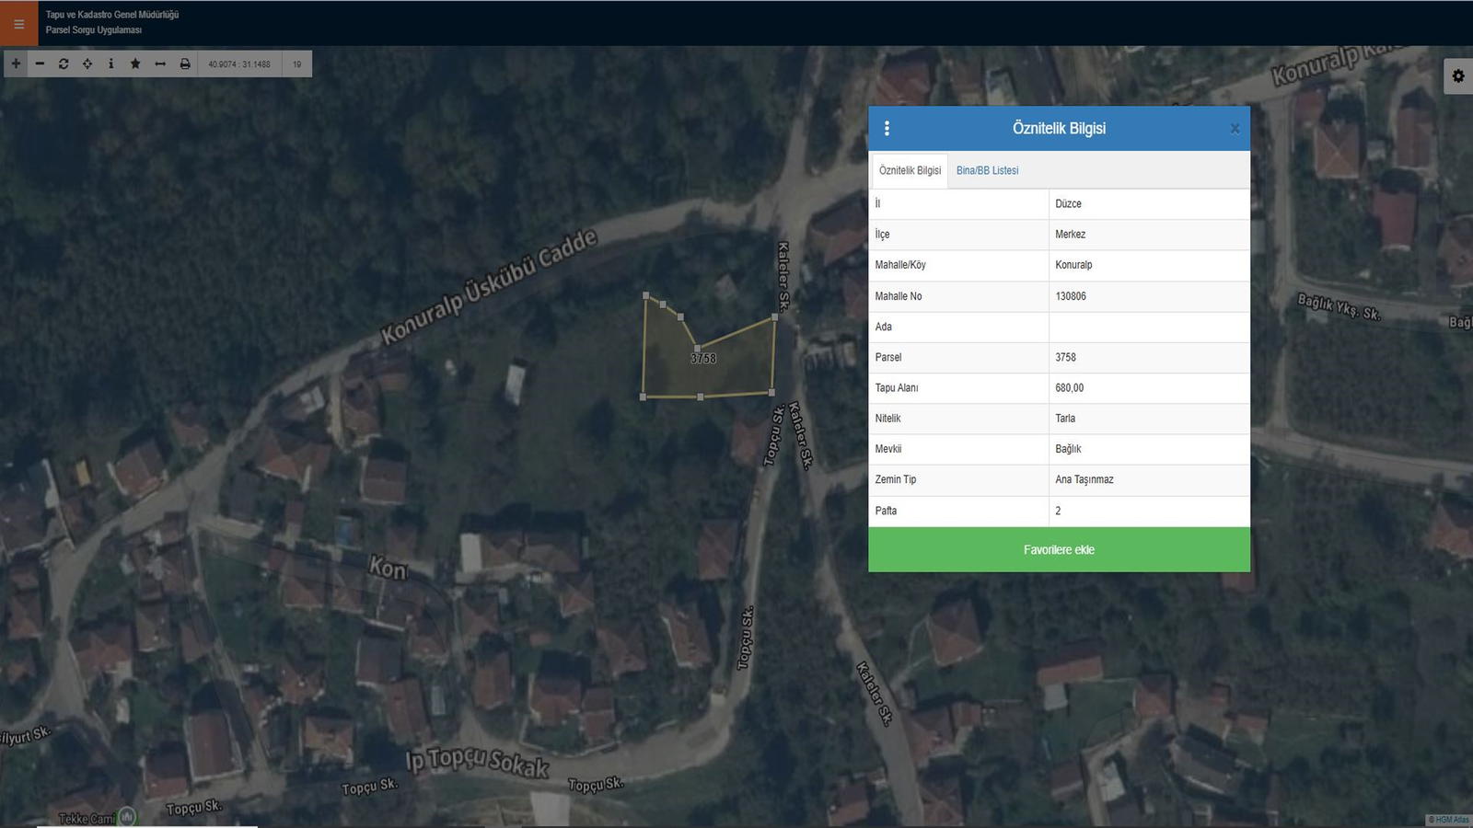Click the HGM Atlas attribution link
The image size is (1473, 828).
1449,820
